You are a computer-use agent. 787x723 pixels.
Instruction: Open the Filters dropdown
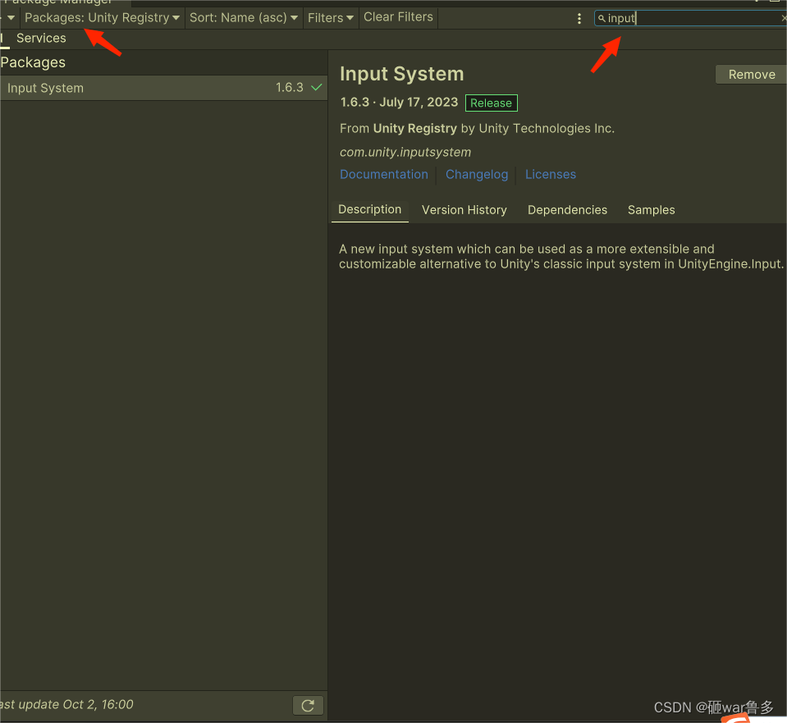tap(330, 18)
